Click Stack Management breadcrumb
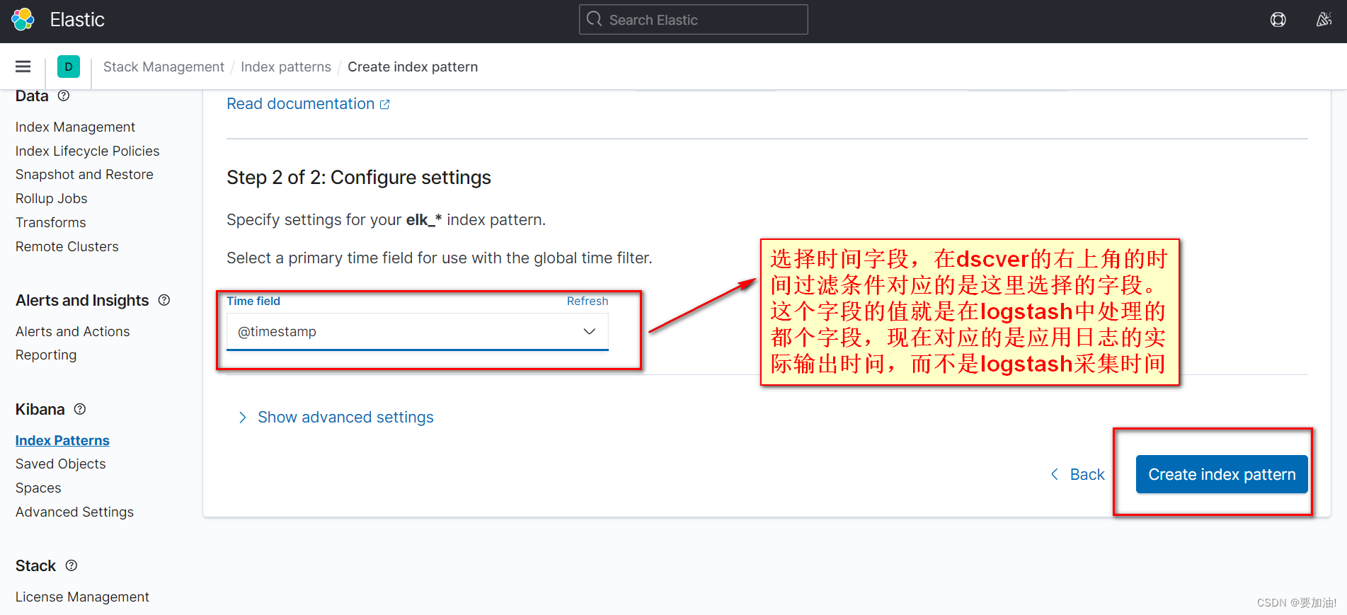The image size is (1347, 615). pos(164,67)
